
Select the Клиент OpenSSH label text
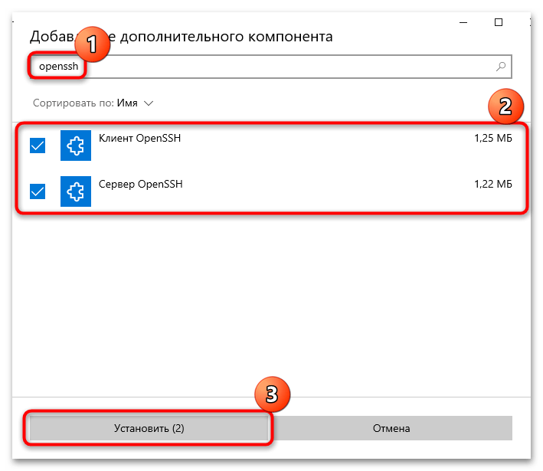(139, 138)
